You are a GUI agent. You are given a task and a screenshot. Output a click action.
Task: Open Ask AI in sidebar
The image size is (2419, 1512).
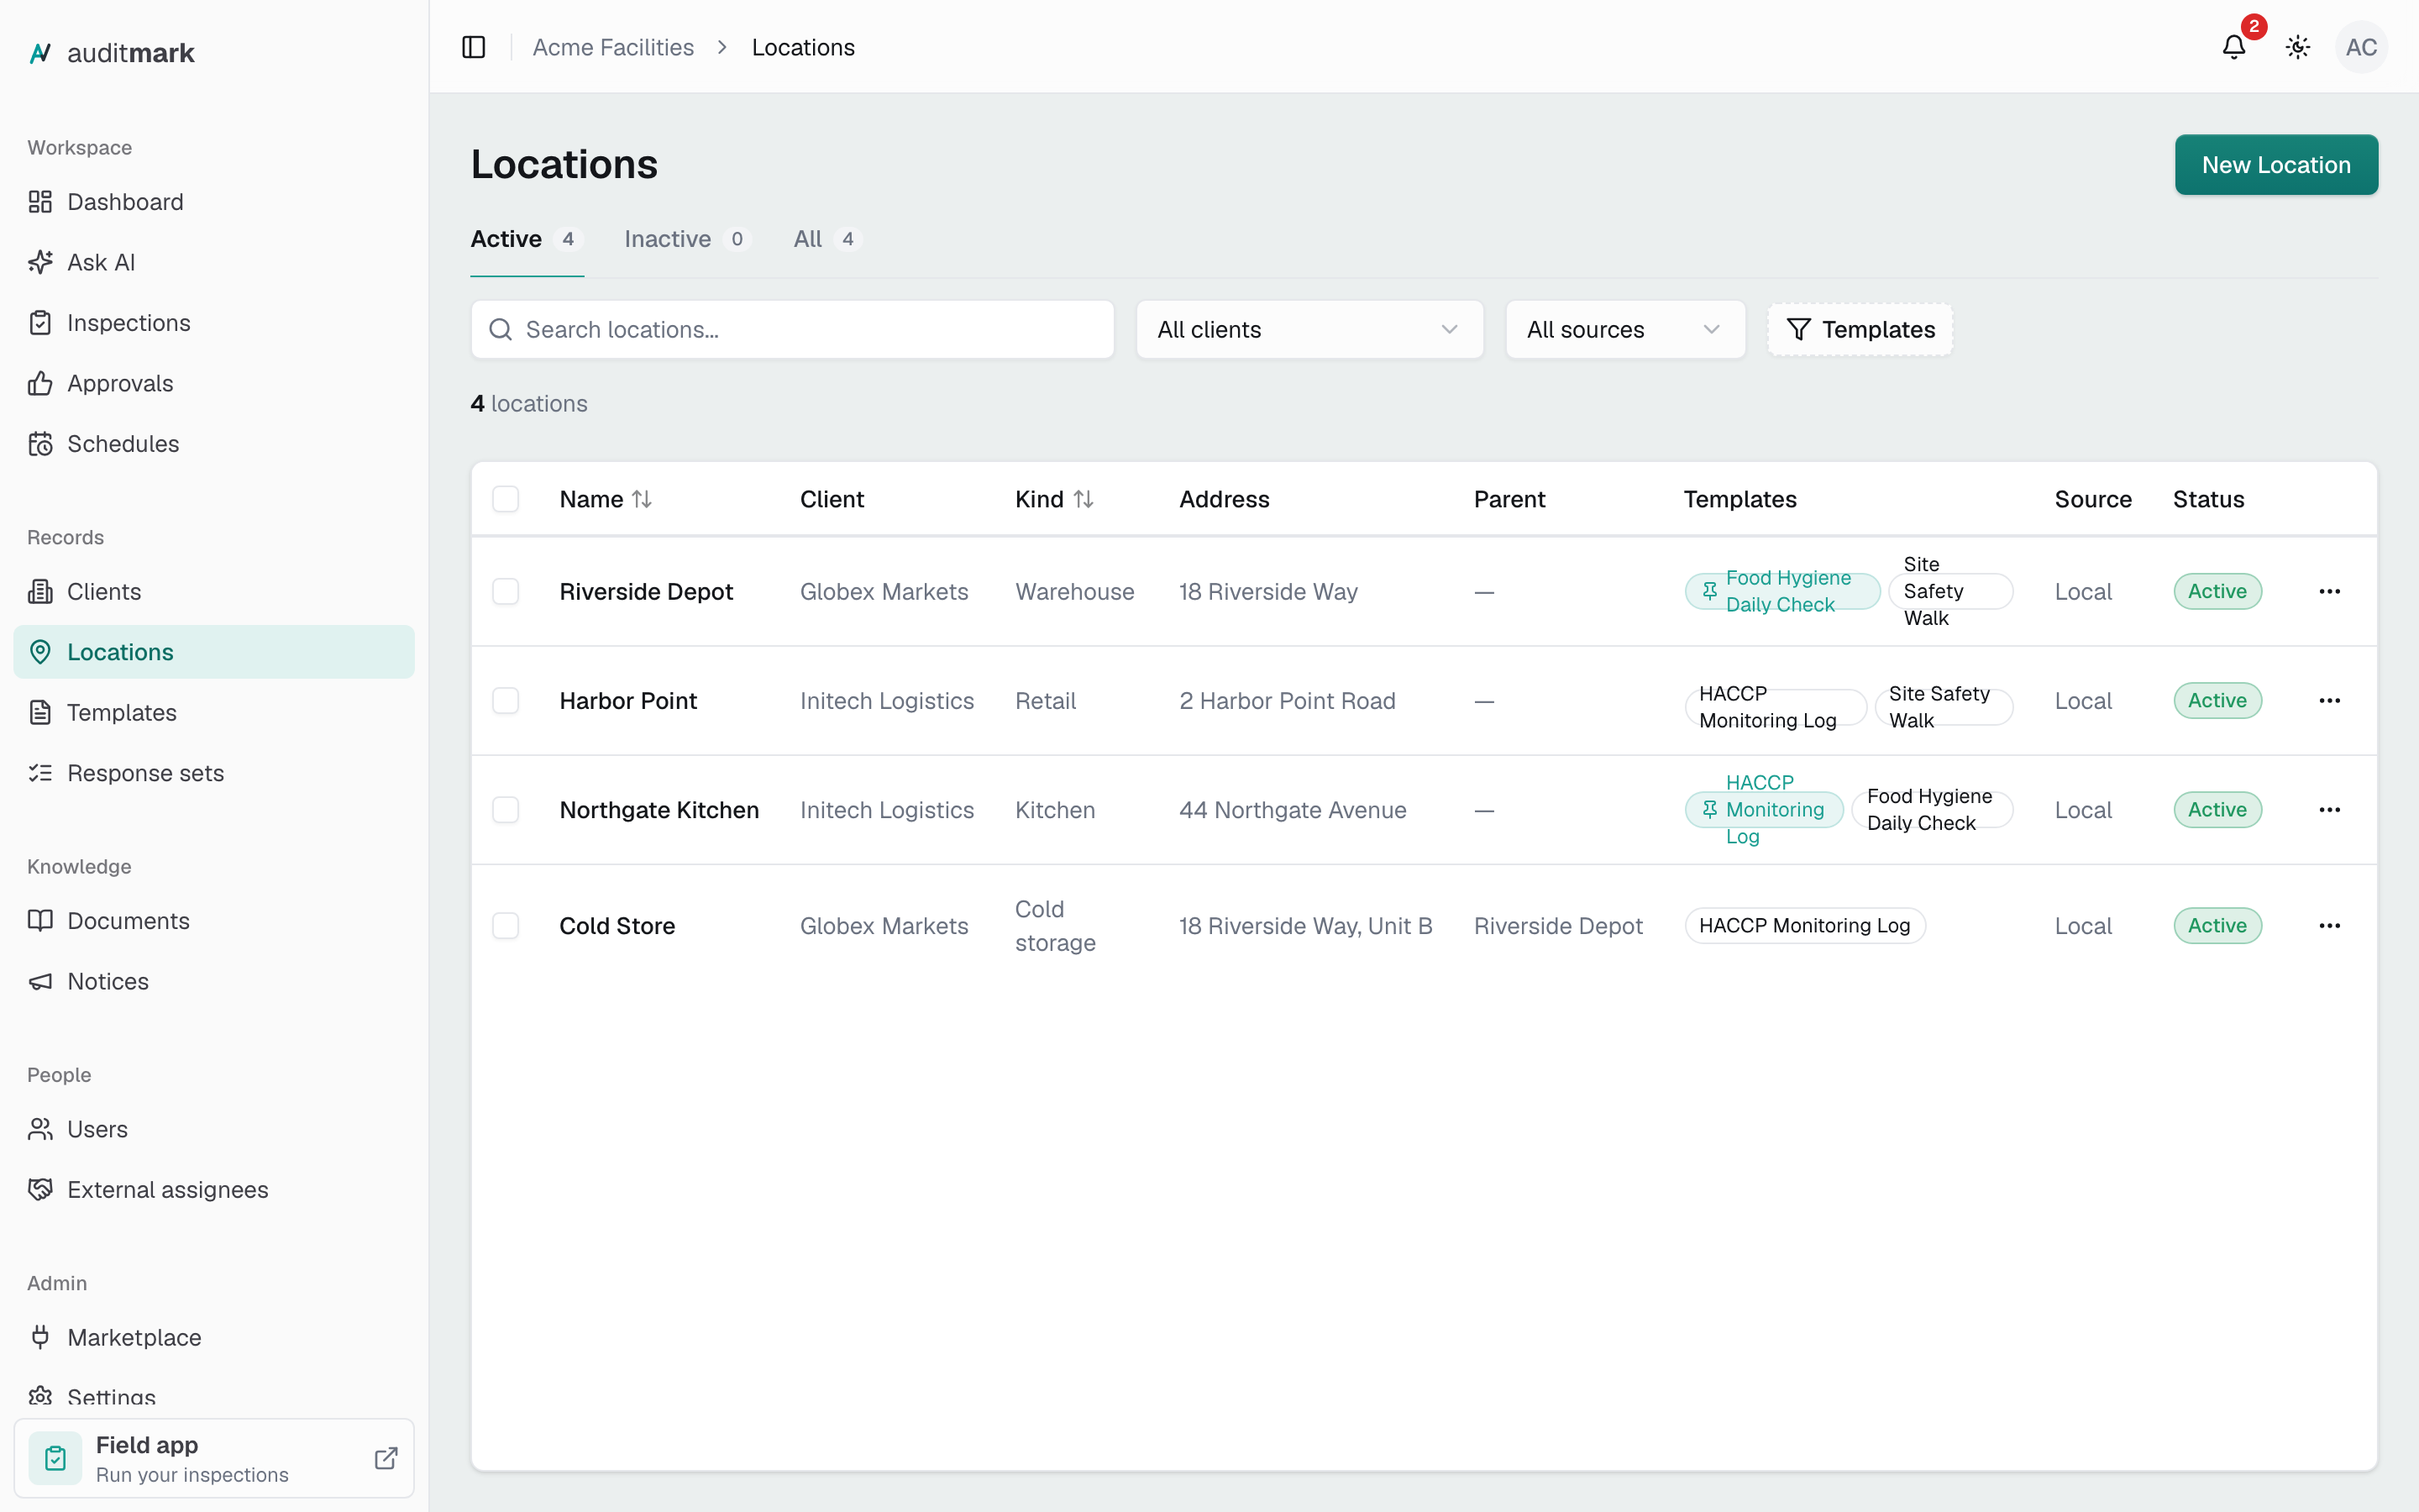pos(214,262)
